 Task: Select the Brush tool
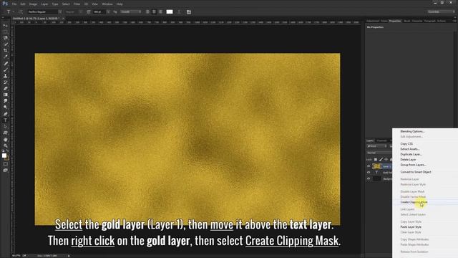click(x=5, y=70)
